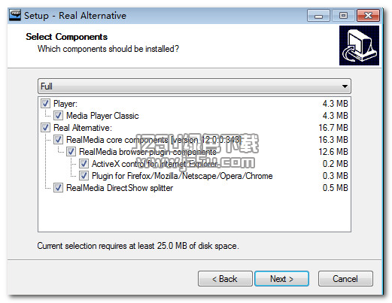Image resolution: width=392 pixels, height=303 pixels.
Task: Toggle RealMedia browser plugin components checkbox
Action: (x=71, y=152)
